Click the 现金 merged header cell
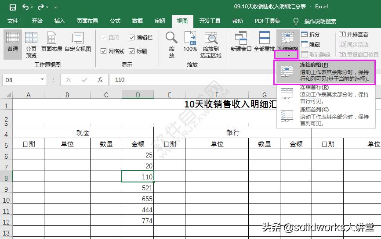This screenshot has width=381, height=239. point(83,132)
